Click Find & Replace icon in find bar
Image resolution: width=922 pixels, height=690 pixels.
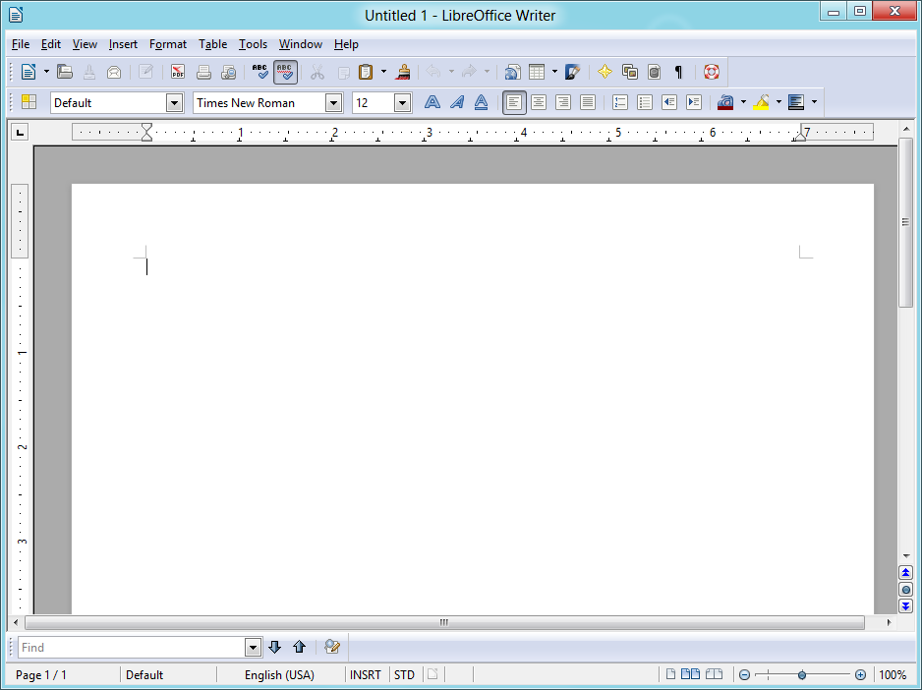click(331, 647)
